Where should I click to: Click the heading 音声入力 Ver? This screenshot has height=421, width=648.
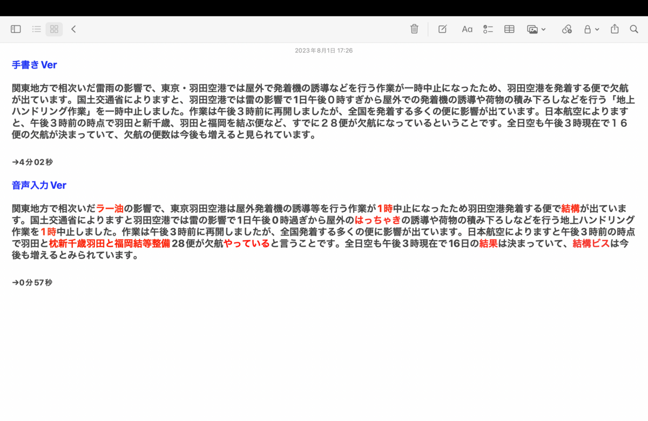(x=39, y=185)
